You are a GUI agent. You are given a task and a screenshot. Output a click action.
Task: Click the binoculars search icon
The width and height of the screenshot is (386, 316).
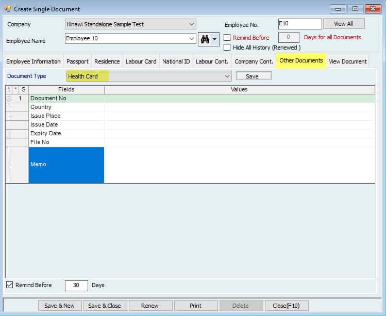coord(205,39)
